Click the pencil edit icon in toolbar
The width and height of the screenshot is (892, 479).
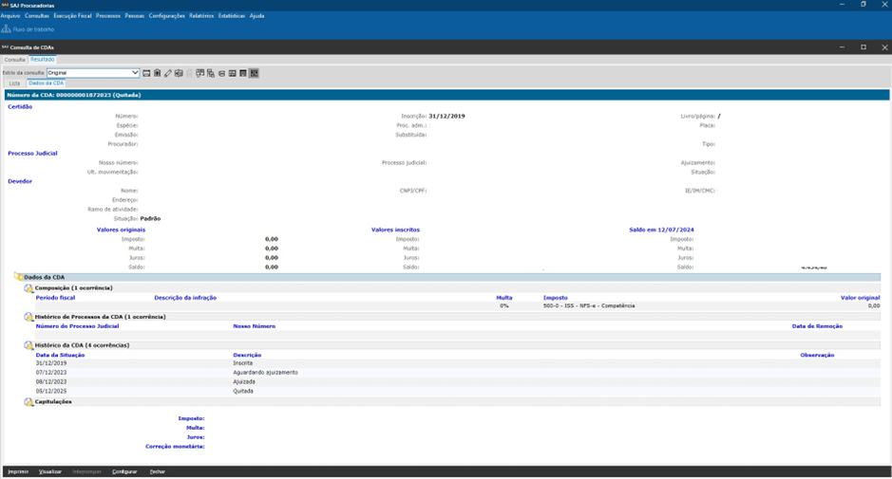(x=168, y=73)
